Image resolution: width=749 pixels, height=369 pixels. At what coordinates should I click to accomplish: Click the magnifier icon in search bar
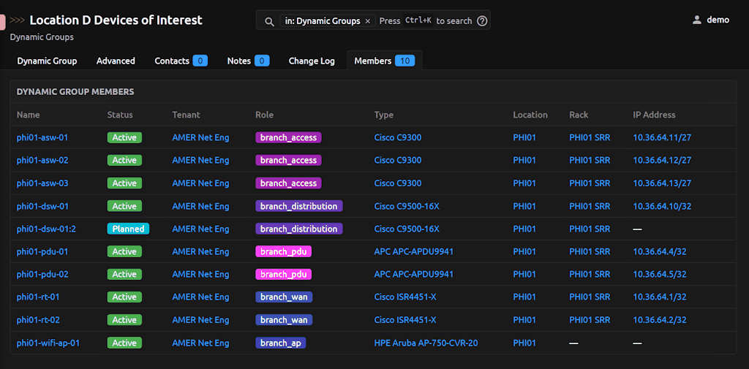click(269, 21)
